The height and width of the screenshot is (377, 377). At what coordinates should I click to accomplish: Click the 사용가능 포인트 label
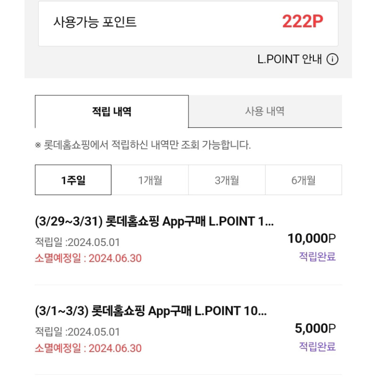point(94,22)
